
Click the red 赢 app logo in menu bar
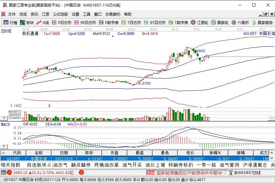coord(3,14)
